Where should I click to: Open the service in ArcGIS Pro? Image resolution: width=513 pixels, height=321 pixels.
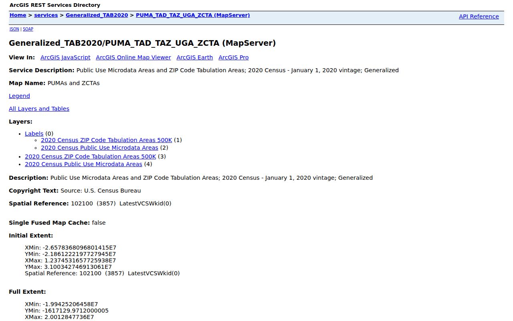click(x=234, y=57)
